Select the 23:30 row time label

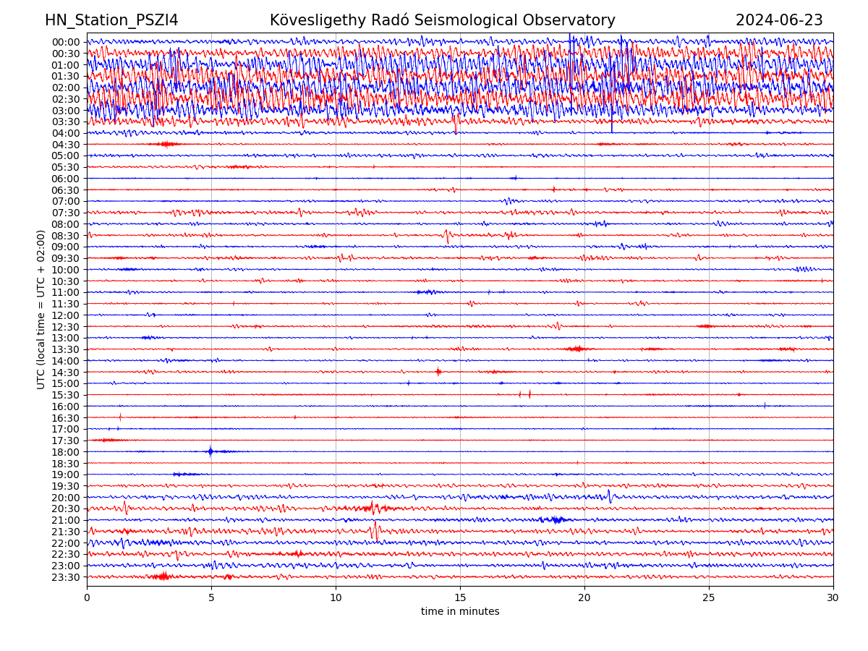[x=65, y=577]
